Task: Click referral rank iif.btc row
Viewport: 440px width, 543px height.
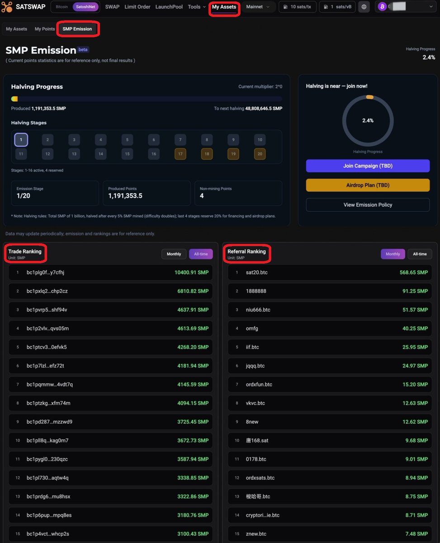Action: (330, 347)
